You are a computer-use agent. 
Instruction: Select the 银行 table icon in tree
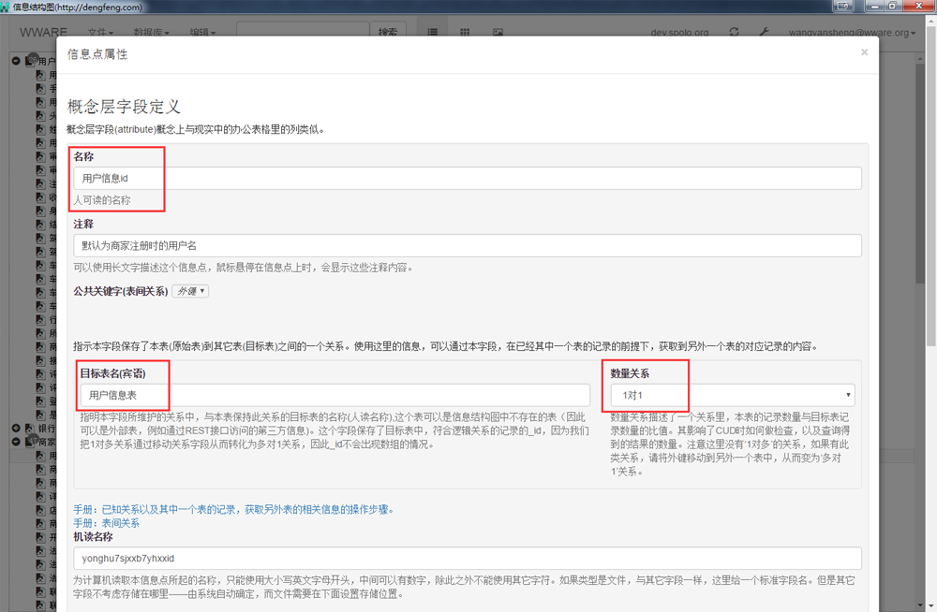[x=29, y=428]
